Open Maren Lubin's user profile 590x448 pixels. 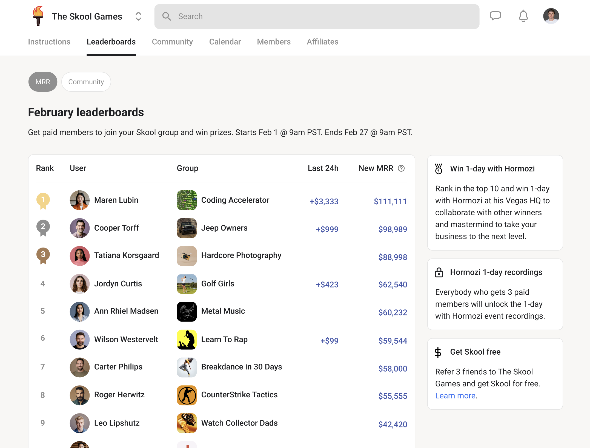(116, 200)
